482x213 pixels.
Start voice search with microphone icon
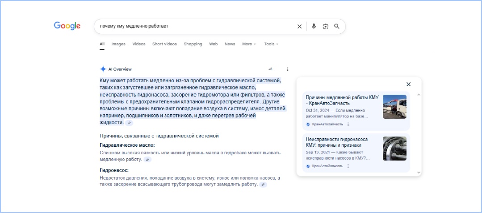314,26
